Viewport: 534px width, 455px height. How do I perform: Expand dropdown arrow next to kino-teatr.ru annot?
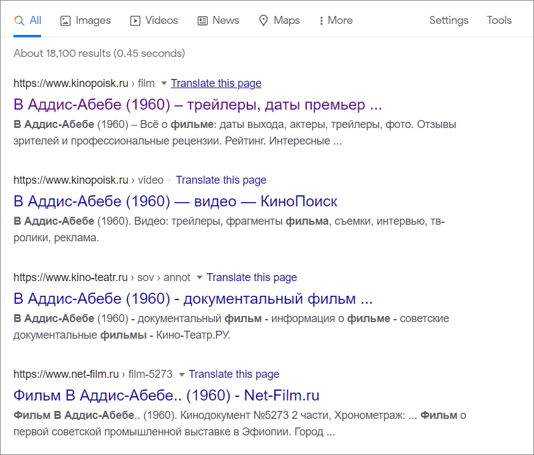200,277
